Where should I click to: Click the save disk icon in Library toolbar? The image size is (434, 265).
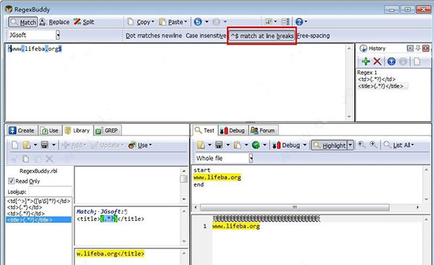point(45,145)
